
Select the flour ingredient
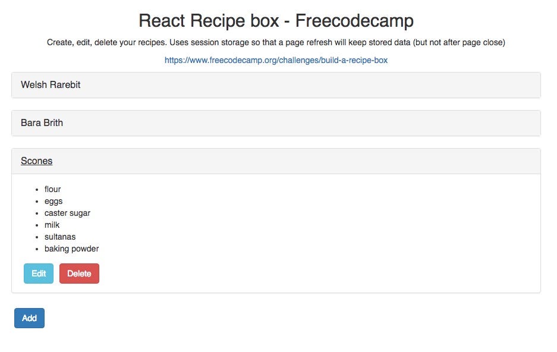(x=53, y=189)
